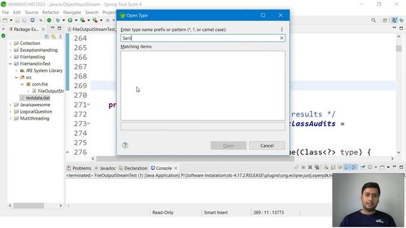Viewport: 406px width, 228px height.
Task: Open the Open Type dialog view menu
Action: pyautogui.click(x=282, y=30)
